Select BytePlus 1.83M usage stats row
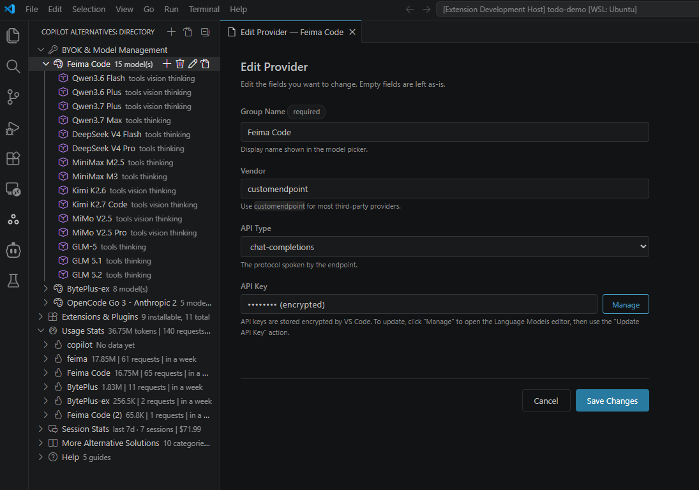The image size is (699, 490). click(x=124, y=387)
